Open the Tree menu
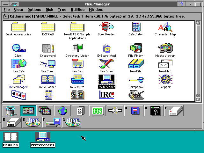This screenshot has width=204, height=153. click(62, 10)
